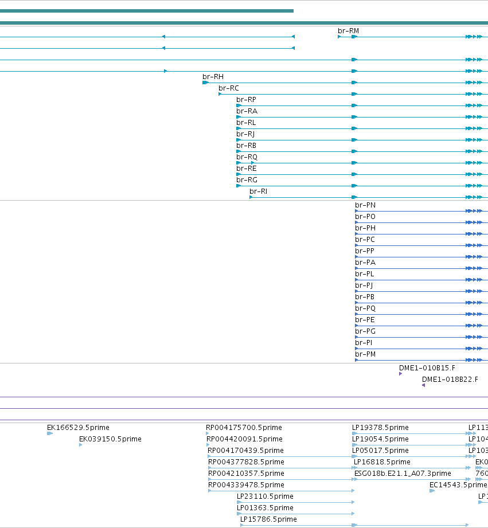Click the br-RP transcript label
This screenshot has height=528, width=488.
[246, 99]
